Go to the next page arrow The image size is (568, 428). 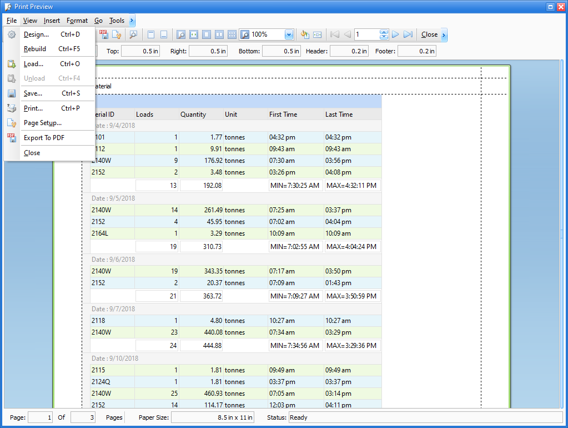click(x=395, y=34)
